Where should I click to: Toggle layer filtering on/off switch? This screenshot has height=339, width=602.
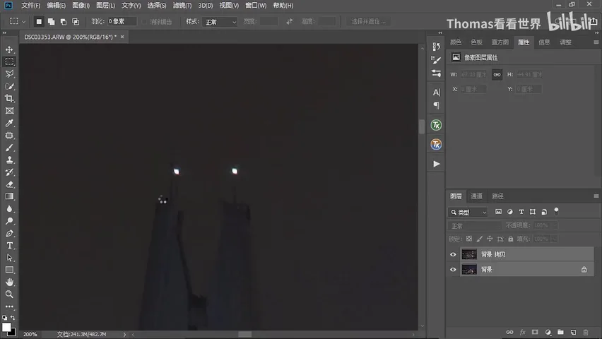556,210
